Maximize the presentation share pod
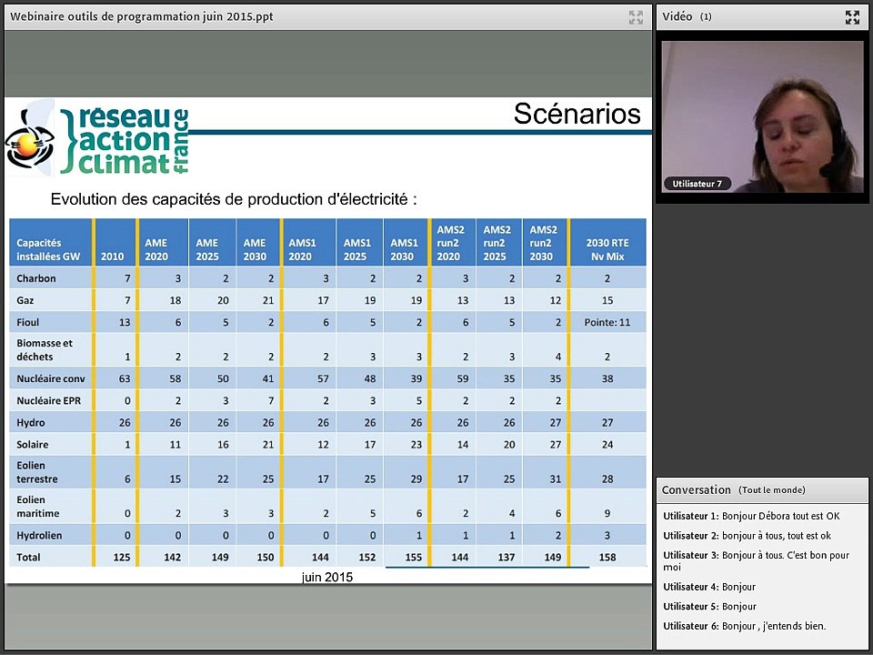Viewport: 873px width, 655px height. [636, 17]
